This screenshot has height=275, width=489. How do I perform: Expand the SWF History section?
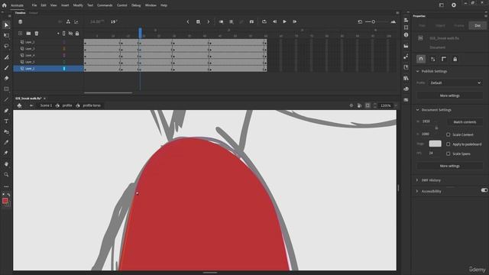(417, 180)
